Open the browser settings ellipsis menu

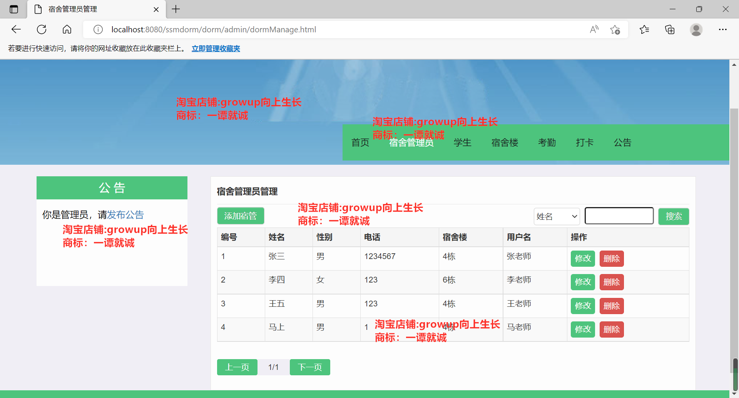coord(723,29)
